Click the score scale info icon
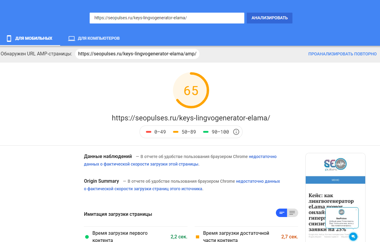Image resolution: width=380 pixels, height=242 pixels. pos(236,132)
